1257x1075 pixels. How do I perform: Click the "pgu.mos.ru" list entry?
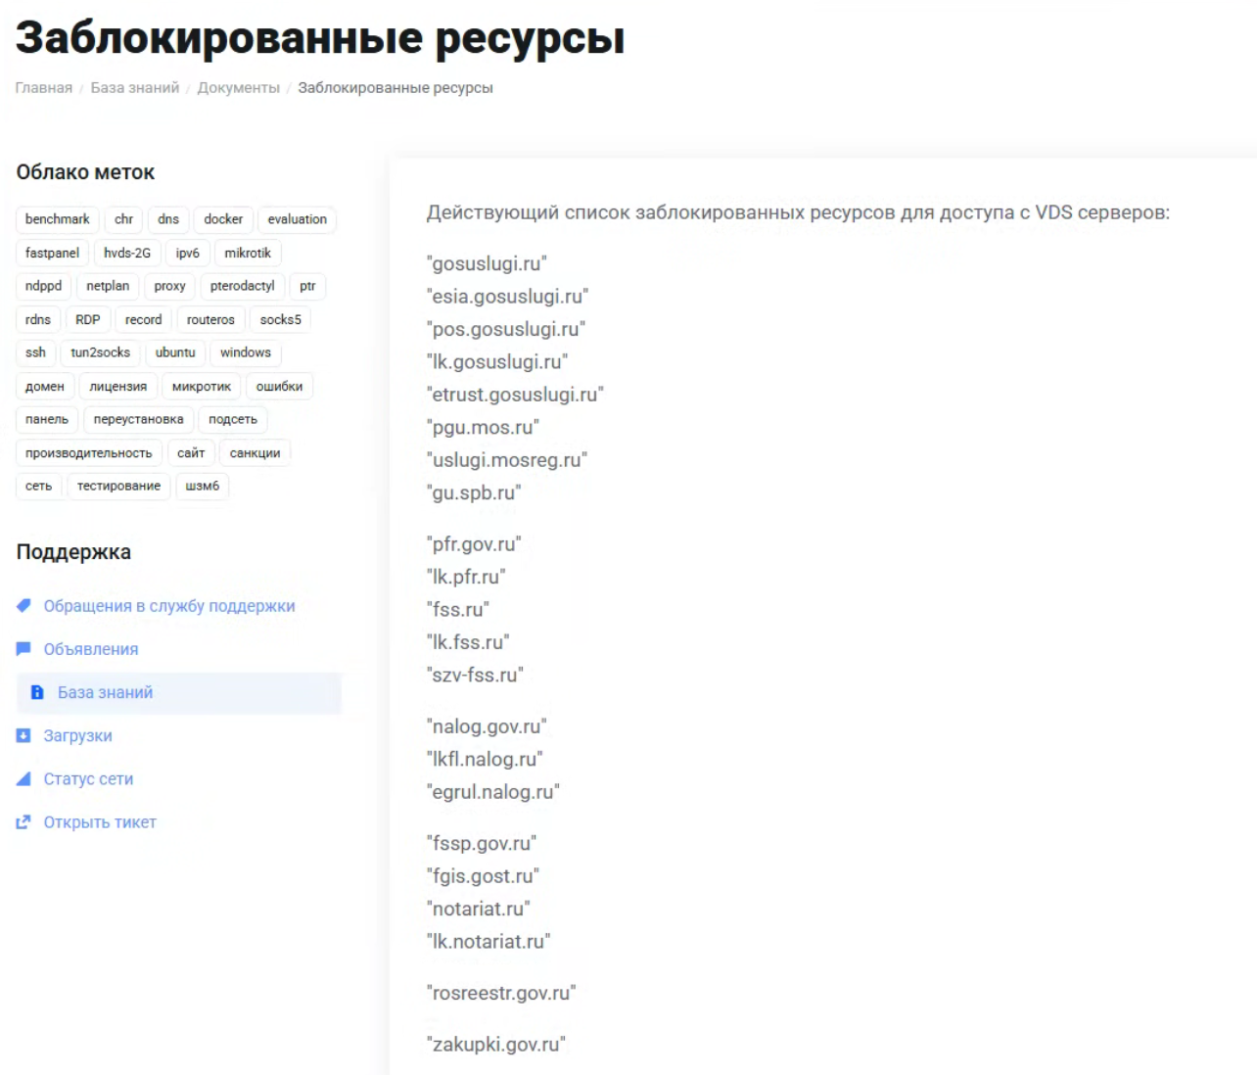(483, 428)
